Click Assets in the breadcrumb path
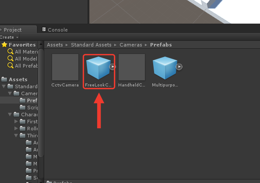Image resolution: width=260 pixels, height=183 pixels. point(55,45)
